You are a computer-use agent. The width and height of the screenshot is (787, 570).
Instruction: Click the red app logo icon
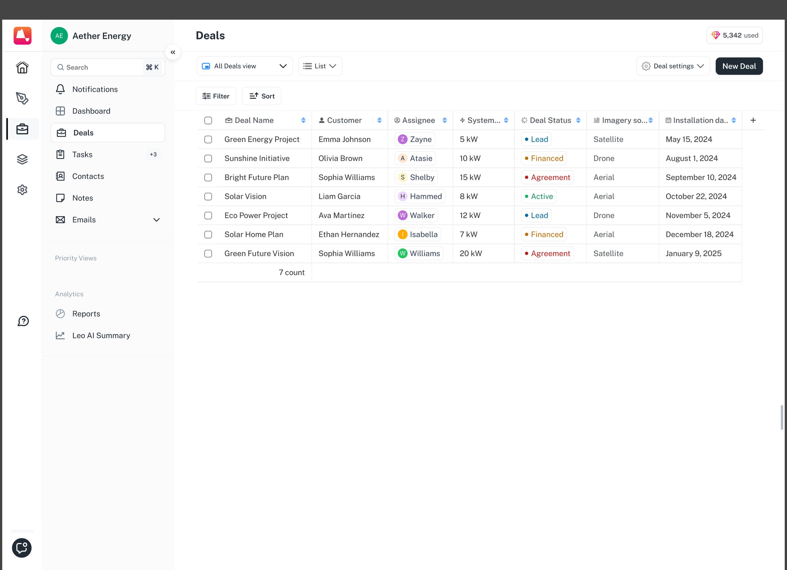23,35
